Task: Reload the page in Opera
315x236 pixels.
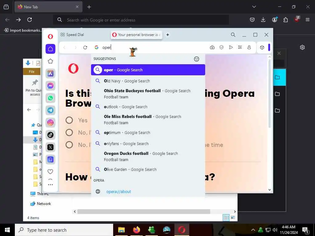Action: coord(85,47)
